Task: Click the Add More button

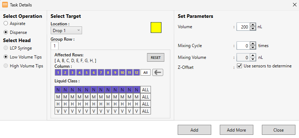Action: coord(237,130)
